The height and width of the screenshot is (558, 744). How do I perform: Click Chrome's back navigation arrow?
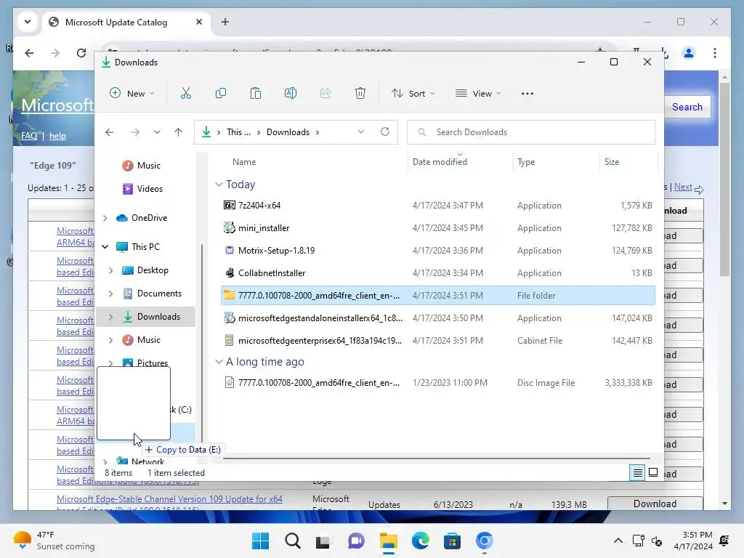pyautogui.click(x=29, y=53)
